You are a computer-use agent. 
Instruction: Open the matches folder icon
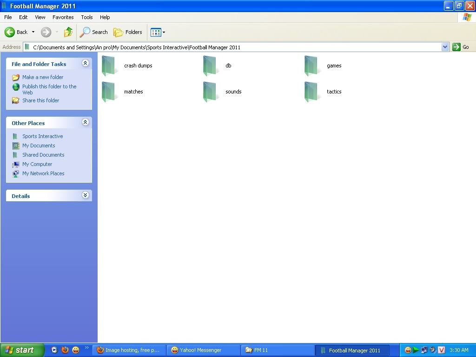click(109, 92)
